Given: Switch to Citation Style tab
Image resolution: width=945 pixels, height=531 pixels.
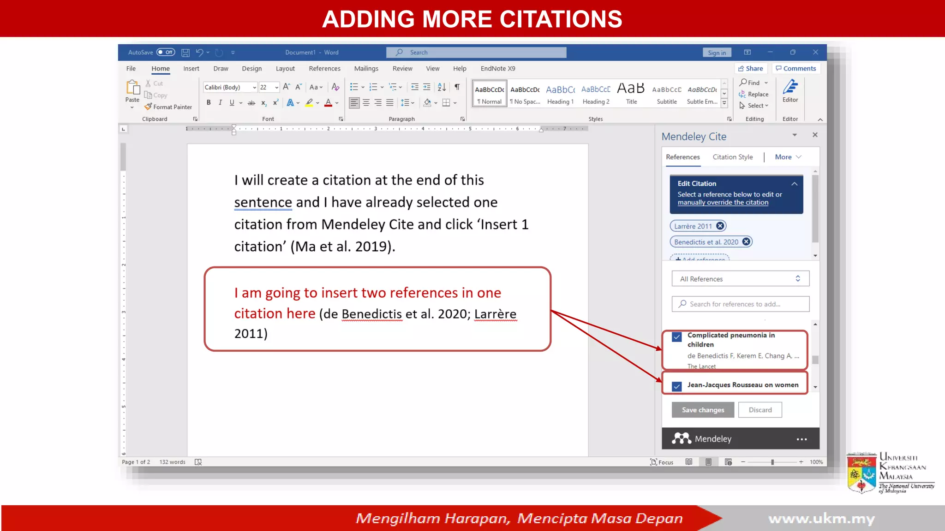Looking at the screenshot, I should click(x=732, y=157).
